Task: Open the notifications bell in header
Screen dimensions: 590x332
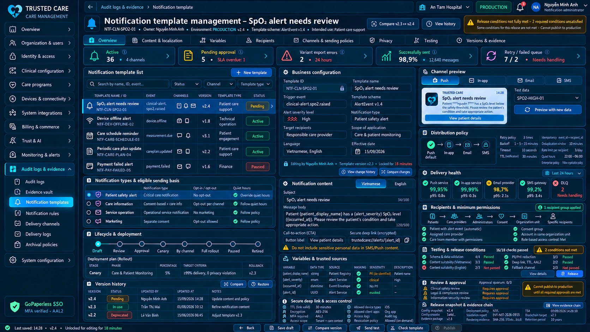Action: 520,7
